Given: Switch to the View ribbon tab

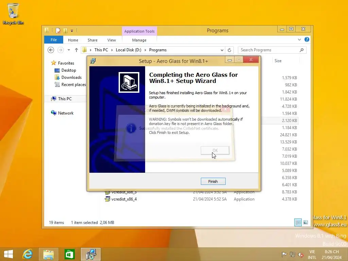Looking at the screenshot, I should click(111, 40).
